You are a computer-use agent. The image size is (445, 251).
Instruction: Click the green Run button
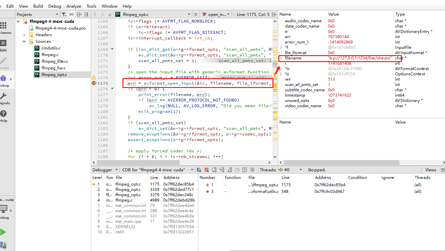[3, 232]
